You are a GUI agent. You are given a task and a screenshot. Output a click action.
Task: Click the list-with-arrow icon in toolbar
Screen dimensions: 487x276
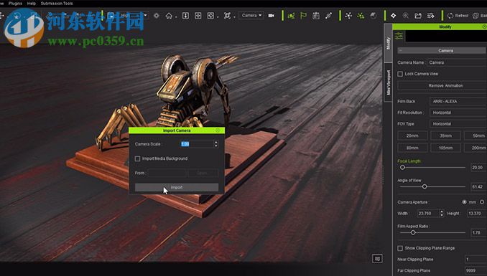click(430, 16)
